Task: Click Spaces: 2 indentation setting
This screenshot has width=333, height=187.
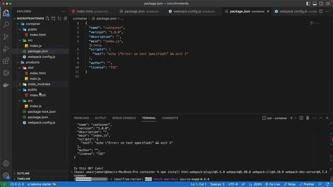Action: click(x=217, y=184)
